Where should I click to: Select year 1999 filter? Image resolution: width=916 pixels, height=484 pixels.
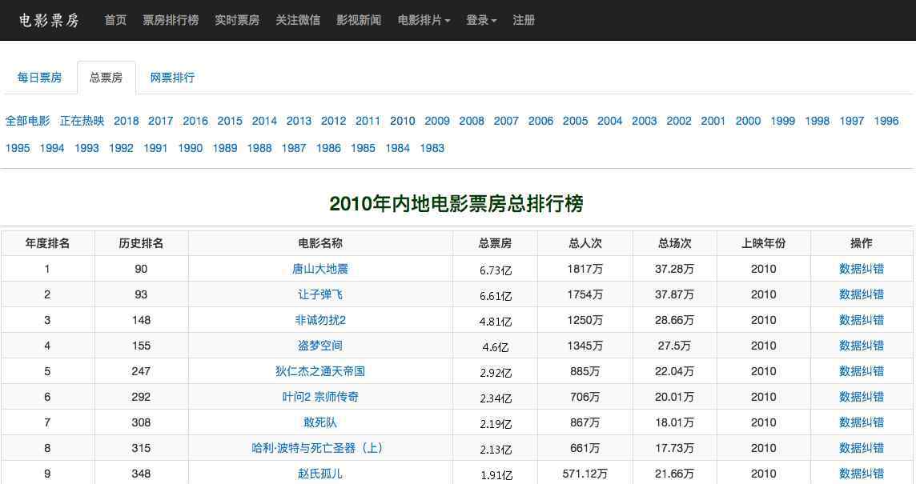coord(783,121)
